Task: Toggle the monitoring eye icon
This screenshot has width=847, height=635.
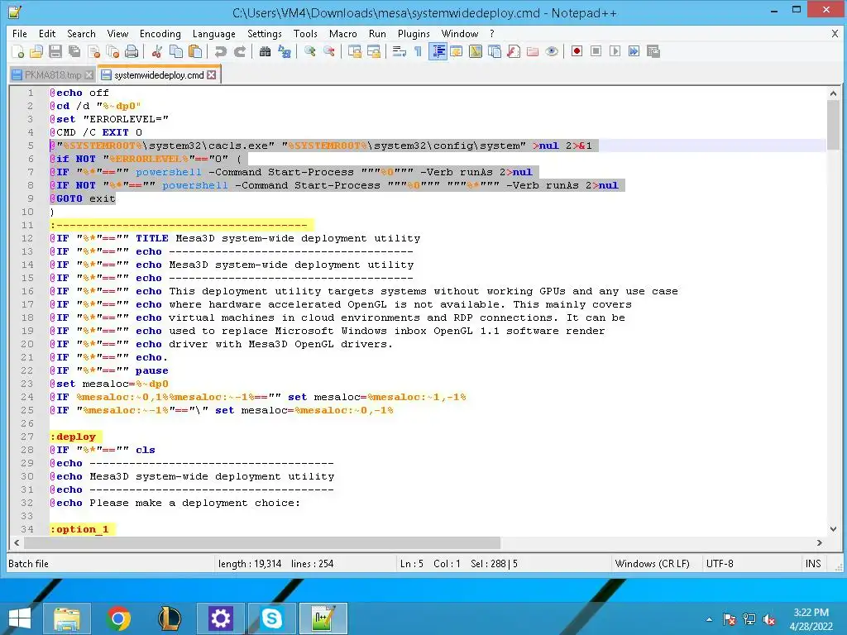Action: pos(552,51)
